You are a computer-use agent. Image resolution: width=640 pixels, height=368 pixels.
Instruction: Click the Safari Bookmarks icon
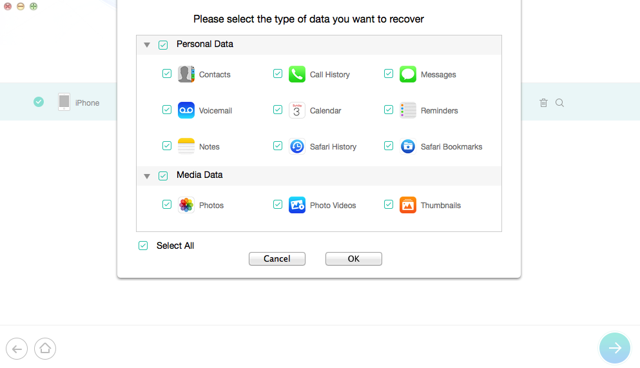click(408, 146)
